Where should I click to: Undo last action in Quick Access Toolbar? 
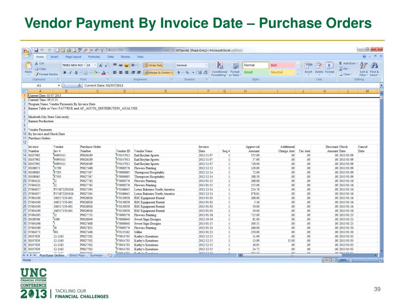42,50
